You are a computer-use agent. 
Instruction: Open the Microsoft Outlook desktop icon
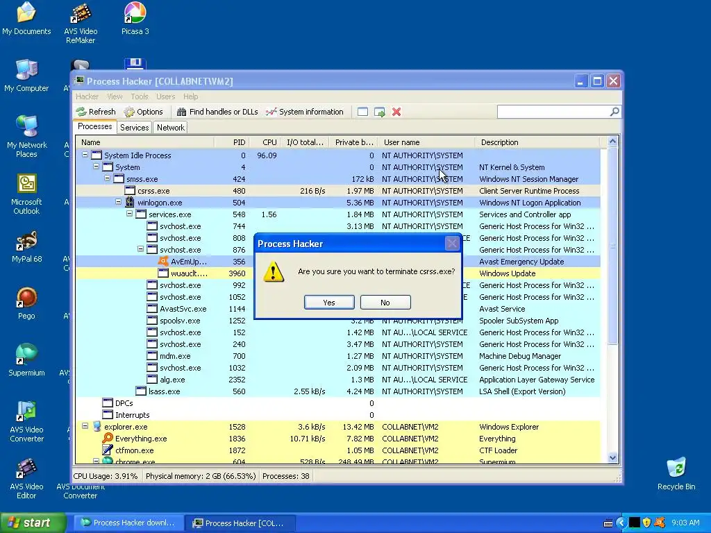[x=26, y=194]
